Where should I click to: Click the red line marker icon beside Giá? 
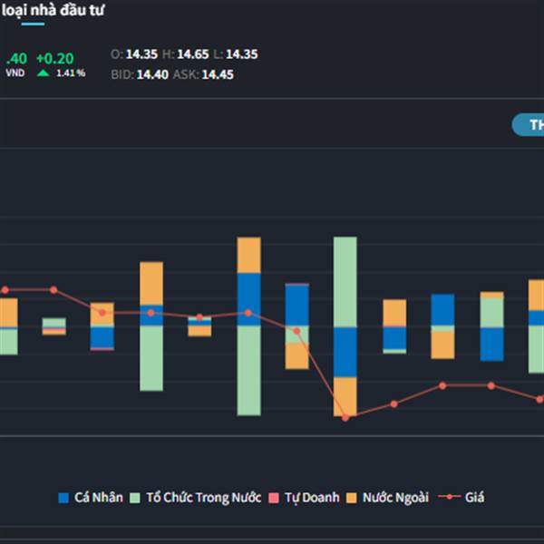pos(448,498)
